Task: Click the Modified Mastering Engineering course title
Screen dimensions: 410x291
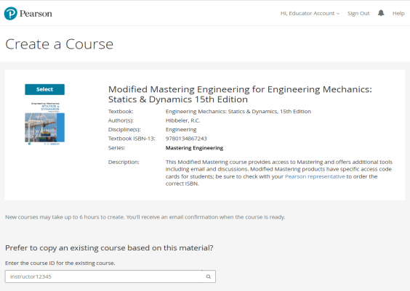Action: click(x=240, y=94)
